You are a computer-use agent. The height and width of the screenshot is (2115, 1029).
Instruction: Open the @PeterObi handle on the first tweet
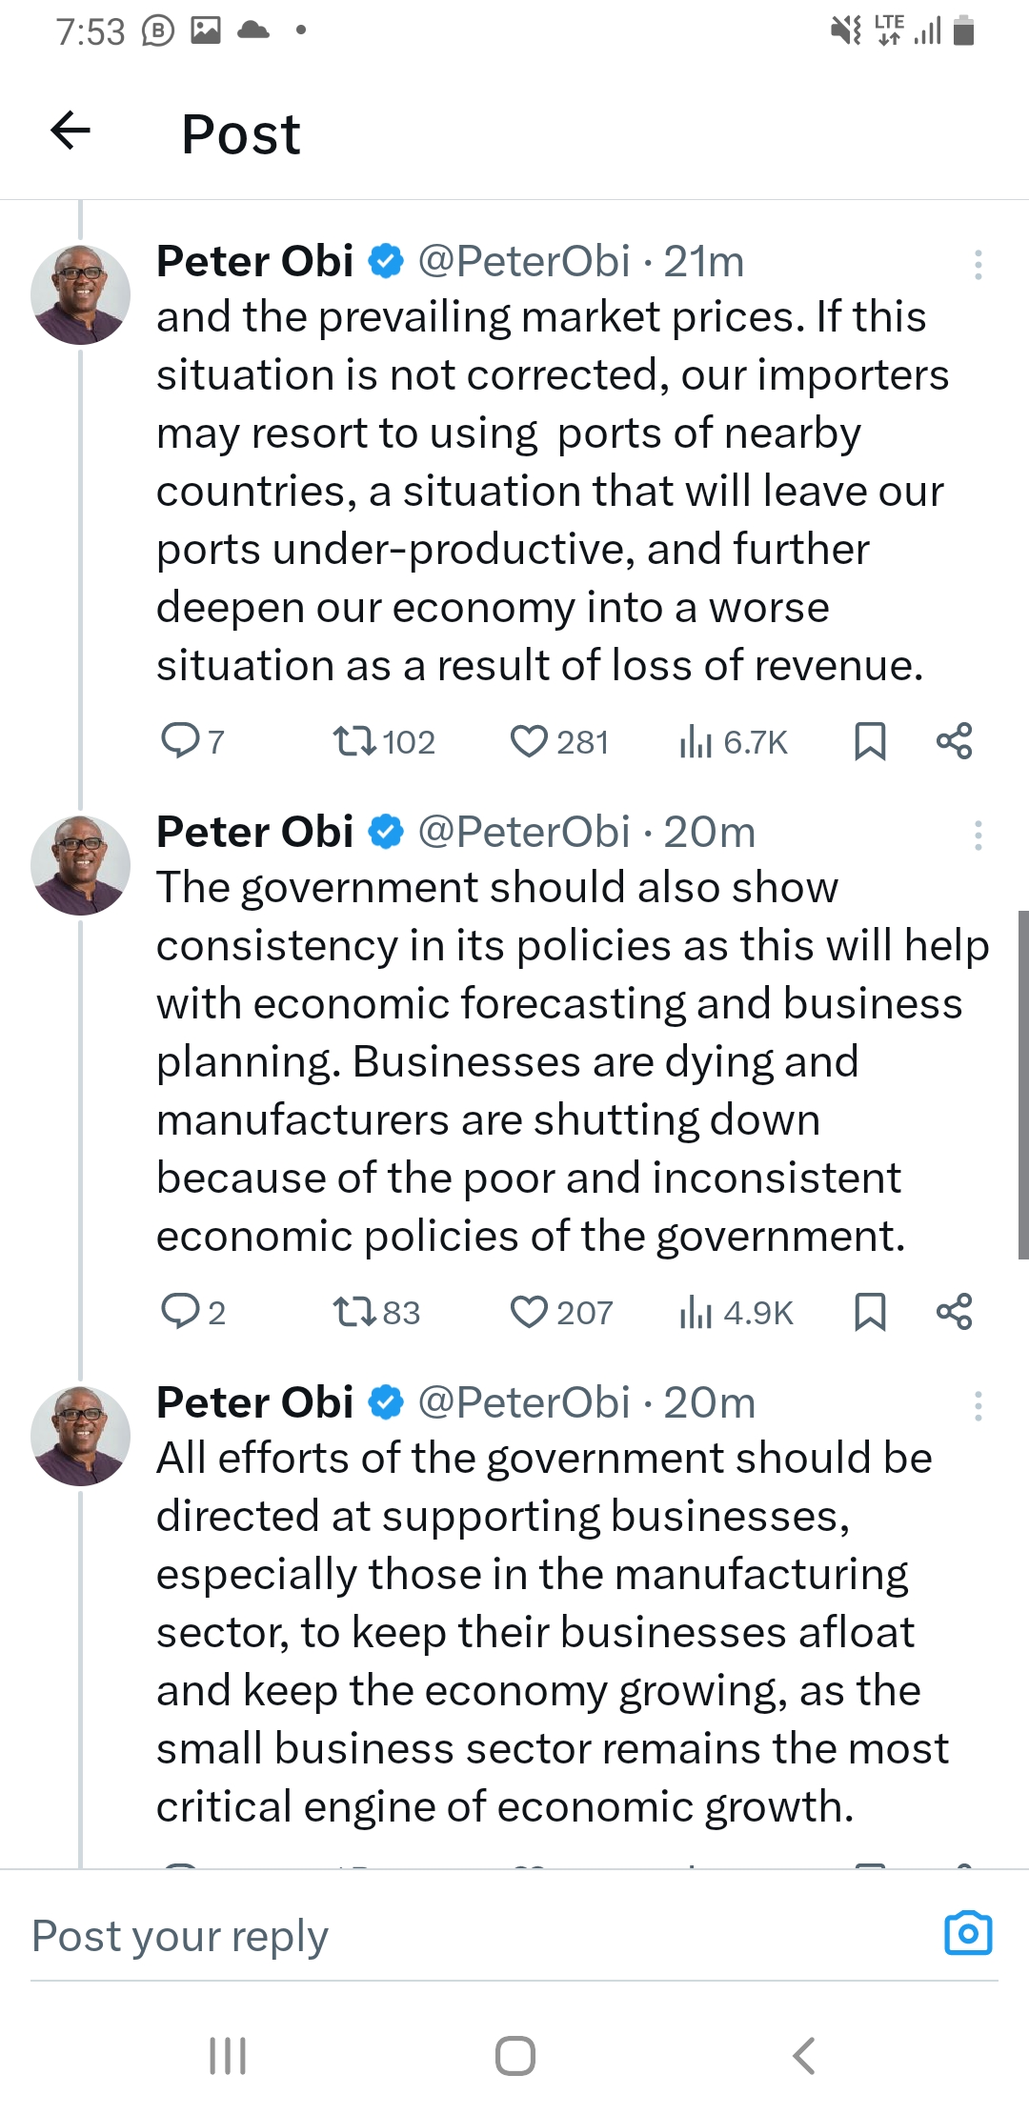tap(524, 261)
